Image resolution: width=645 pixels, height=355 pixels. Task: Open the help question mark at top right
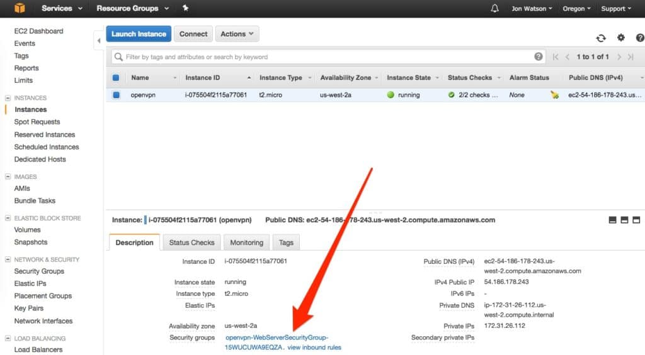click(x=640, y=37)
